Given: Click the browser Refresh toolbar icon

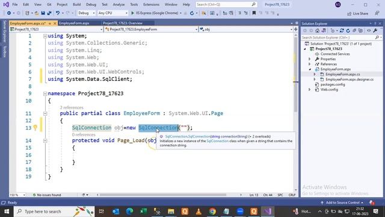Looking at the screenshot, I should coord(192,13).
